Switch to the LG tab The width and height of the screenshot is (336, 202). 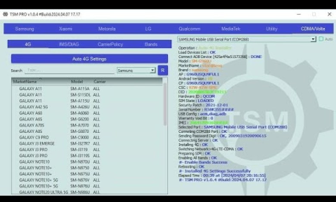tap(148, 29)
